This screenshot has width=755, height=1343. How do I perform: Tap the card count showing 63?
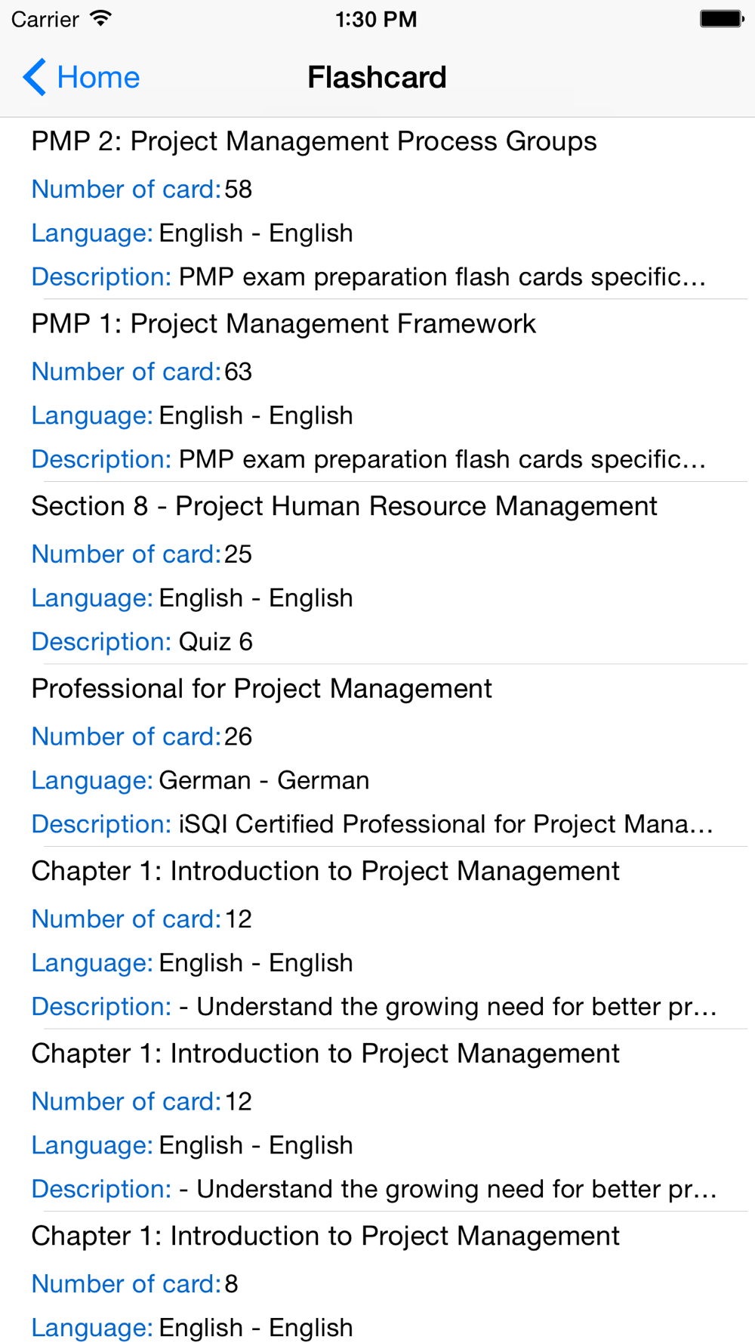tap(238, 372)
